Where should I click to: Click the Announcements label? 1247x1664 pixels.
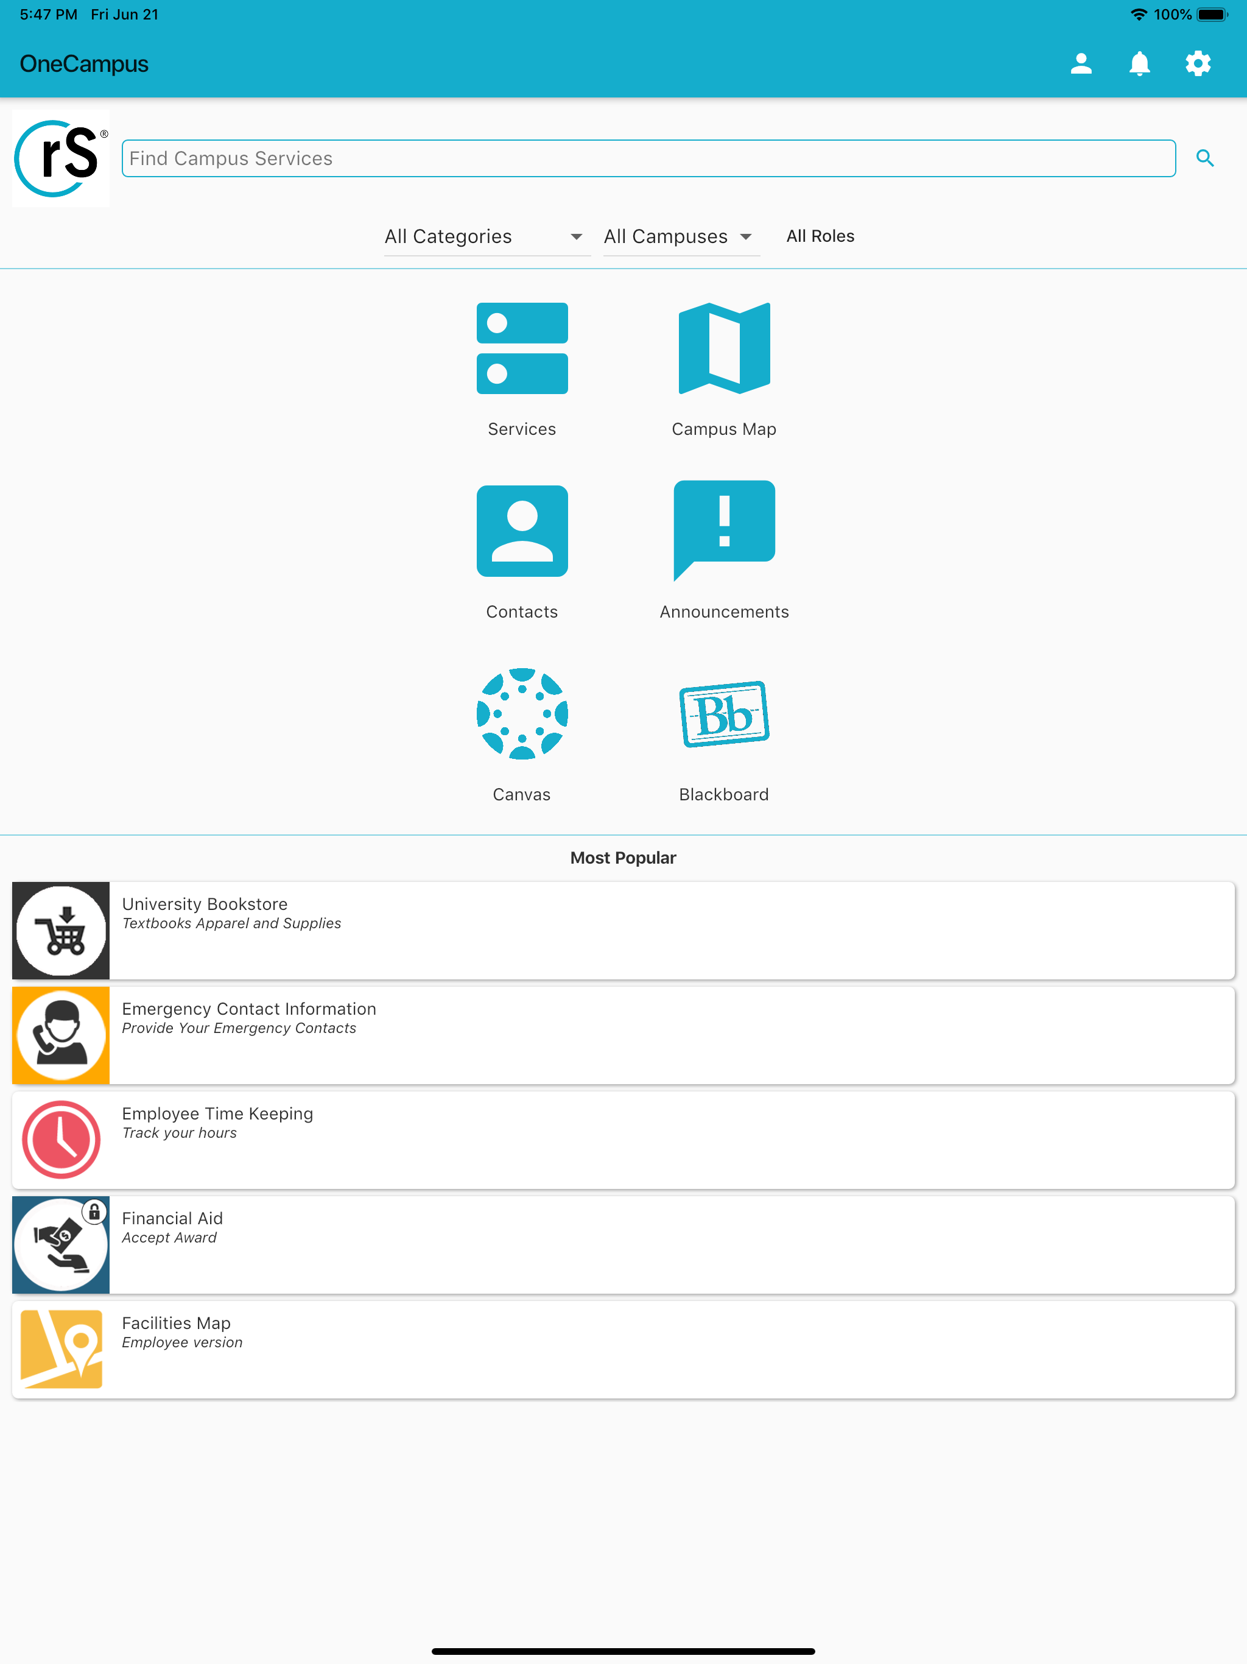click(x=725, y=612)
